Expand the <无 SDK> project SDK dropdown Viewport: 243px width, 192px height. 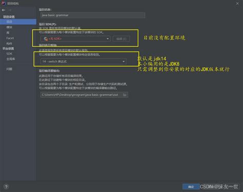click(x=75, y=39)
